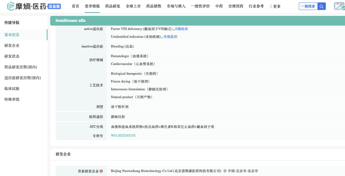The width and height of the screenshot is (345, 176).
Task: Click info icon beside 首家研发企业
Action: 101,171
